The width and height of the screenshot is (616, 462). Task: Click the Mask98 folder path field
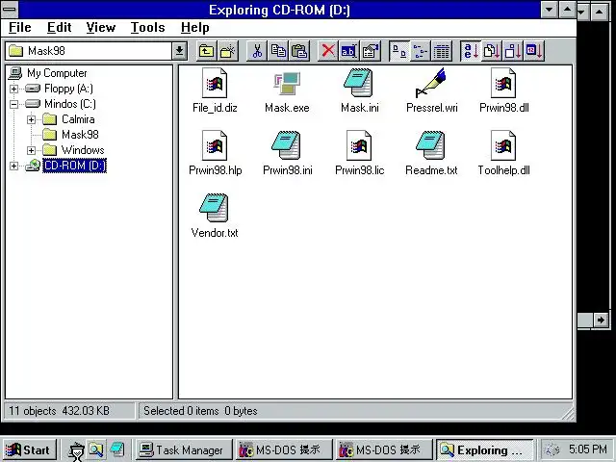89,51
